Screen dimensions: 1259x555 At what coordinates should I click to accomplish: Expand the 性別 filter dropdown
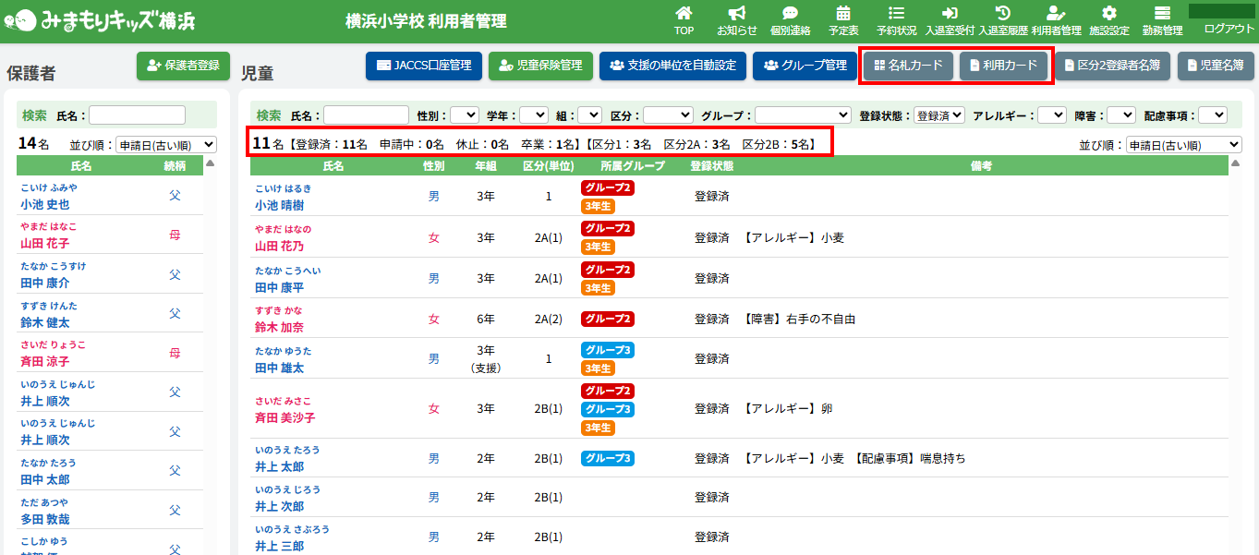464,115
